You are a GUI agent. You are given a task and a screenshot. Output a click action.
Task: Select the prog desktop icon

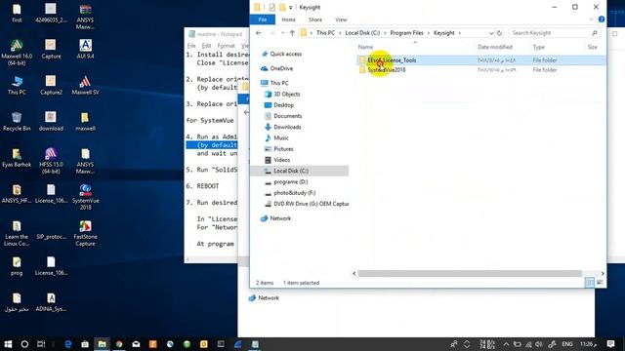pos(17,266)
